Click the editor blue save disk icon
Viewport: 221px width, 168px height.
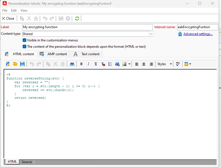point(22,64)
